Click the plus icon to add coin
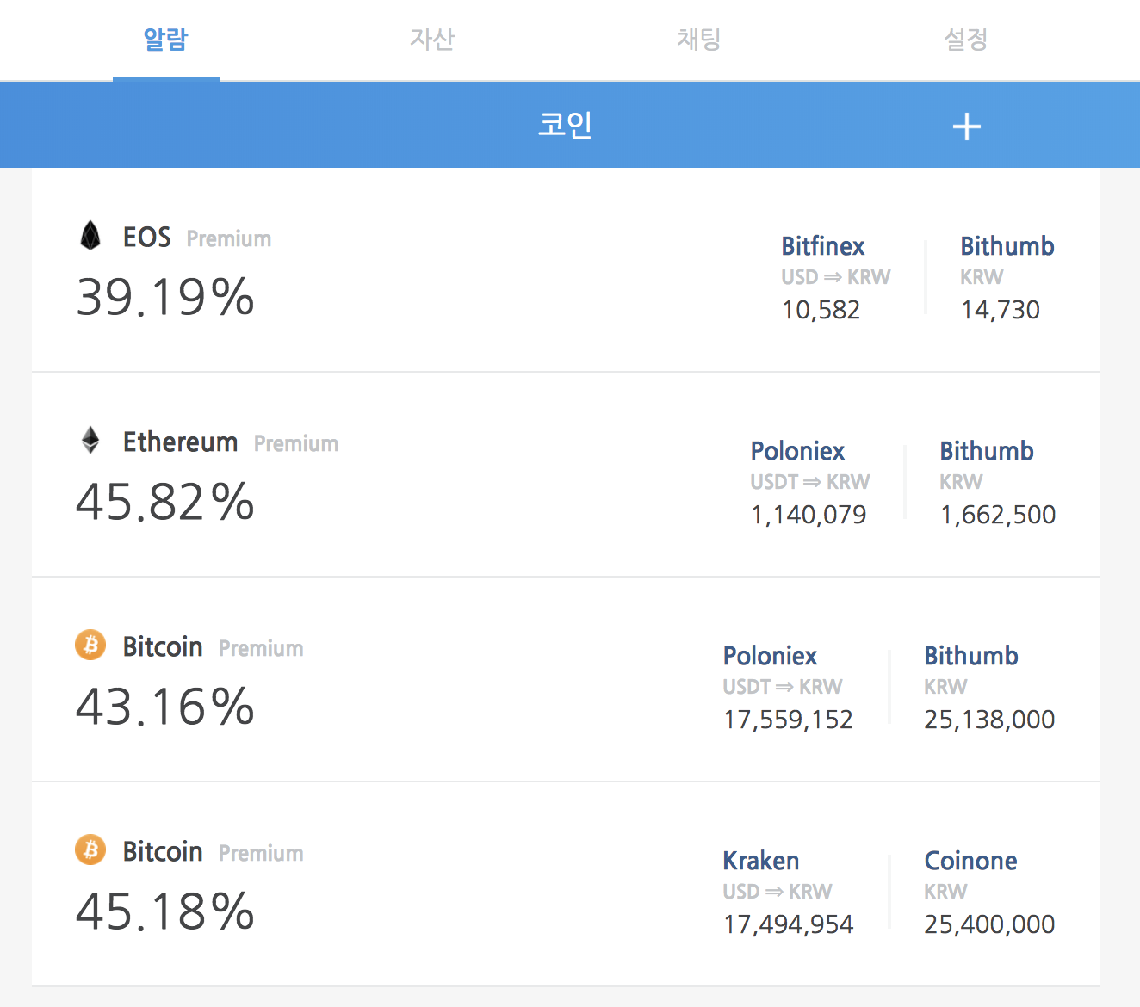1140x1007 pixels. [x=966, y=127]
